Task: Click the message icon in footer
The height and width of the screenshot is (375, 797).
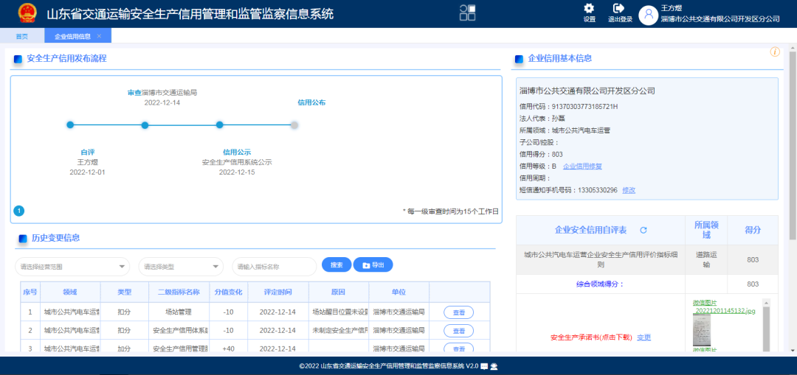Action: coord(484,366)
